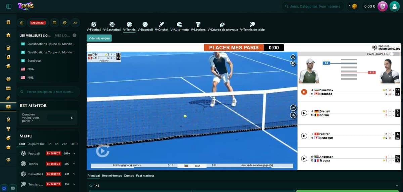
Task: Toggle the Mes Ligues switch
Action: click(x=74, y=35)
